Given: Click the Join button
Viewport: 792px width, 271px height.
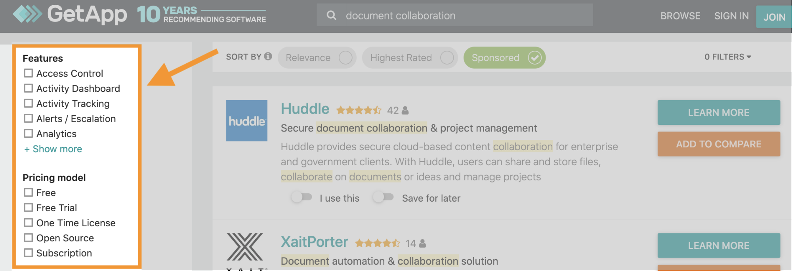Looking at the screenshot, I should point(774,17).
